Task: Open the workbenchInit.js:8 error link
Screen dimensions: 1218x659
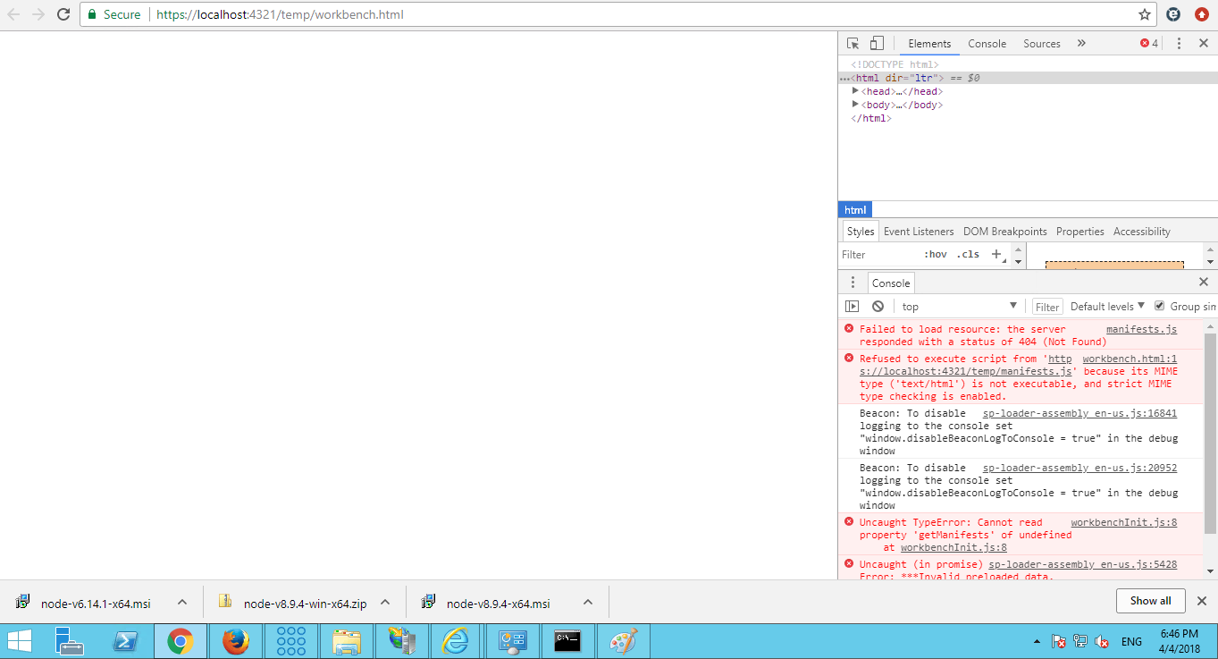Action: point(1123,521)
